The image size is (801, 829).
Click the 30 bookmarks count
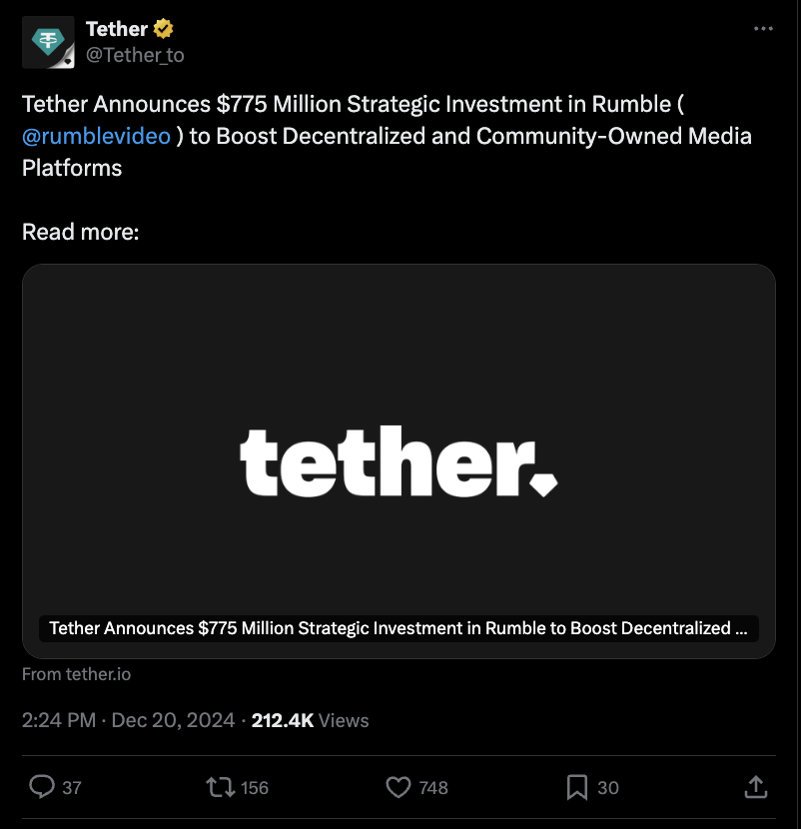608,788
